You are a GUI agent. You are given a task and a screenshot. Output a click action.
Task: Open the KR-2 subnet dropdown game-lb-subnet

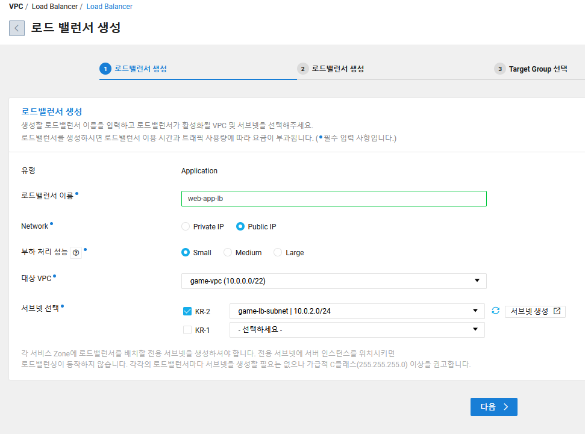357,311
